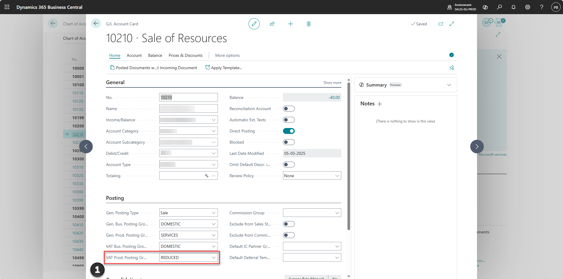Viewport: 563px width, 279px height.
Task: Open card in new window
Action: (x=441, y=24)
